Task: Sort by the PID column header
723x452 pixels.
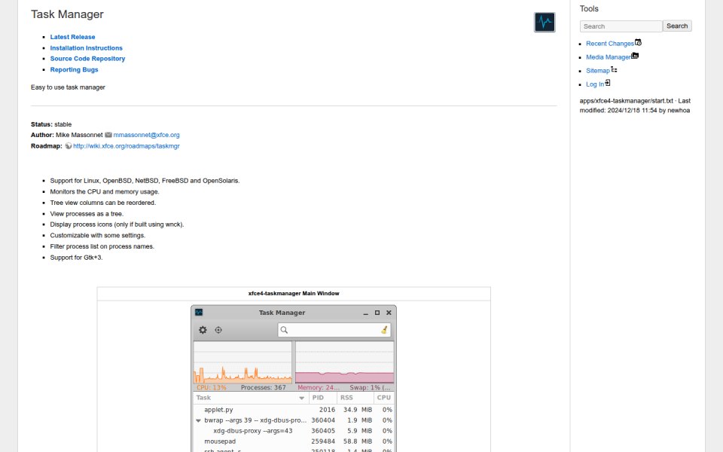Action: (322, 398)
